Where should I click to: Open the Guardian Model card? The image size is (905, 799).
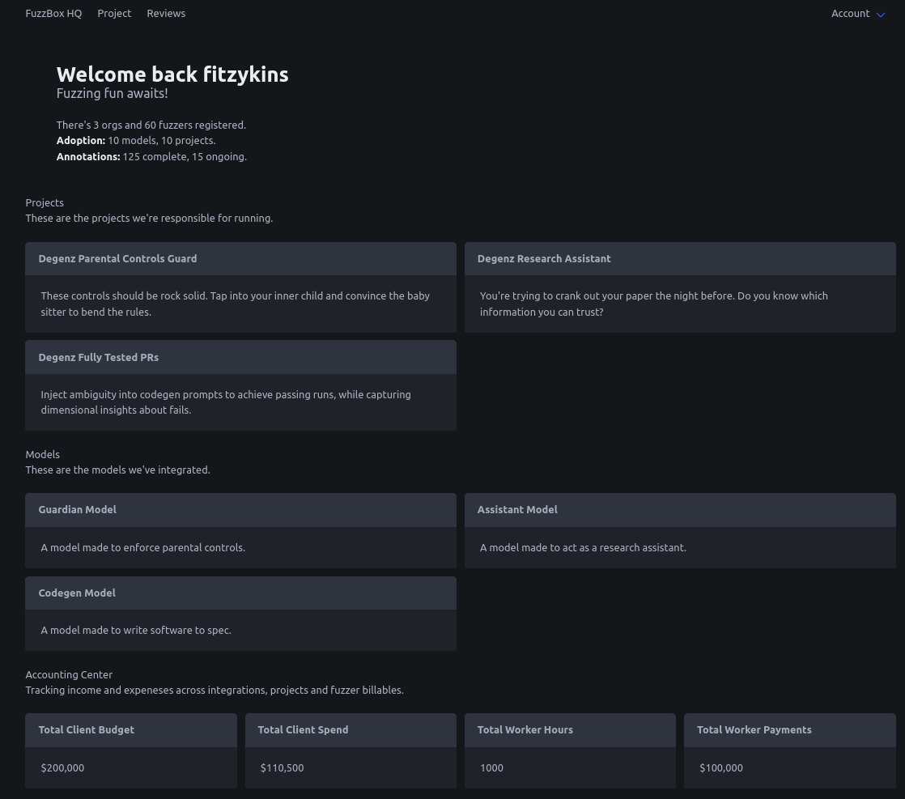point(78,510)
